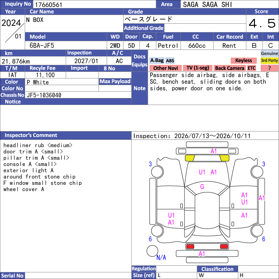Click the color value P White
This screenshot has height=279, width=279.
tap(38, 82)
